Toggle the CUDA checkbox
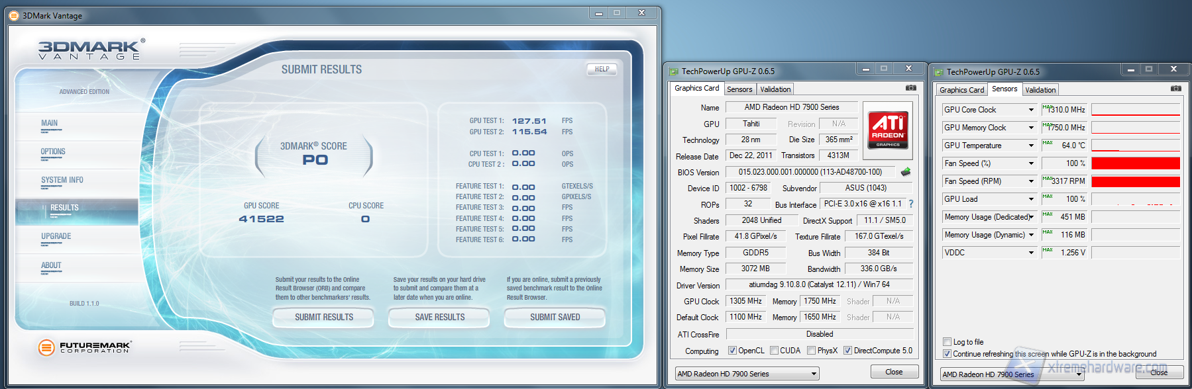Viewport: 1192px width, 389px height. 774,351
